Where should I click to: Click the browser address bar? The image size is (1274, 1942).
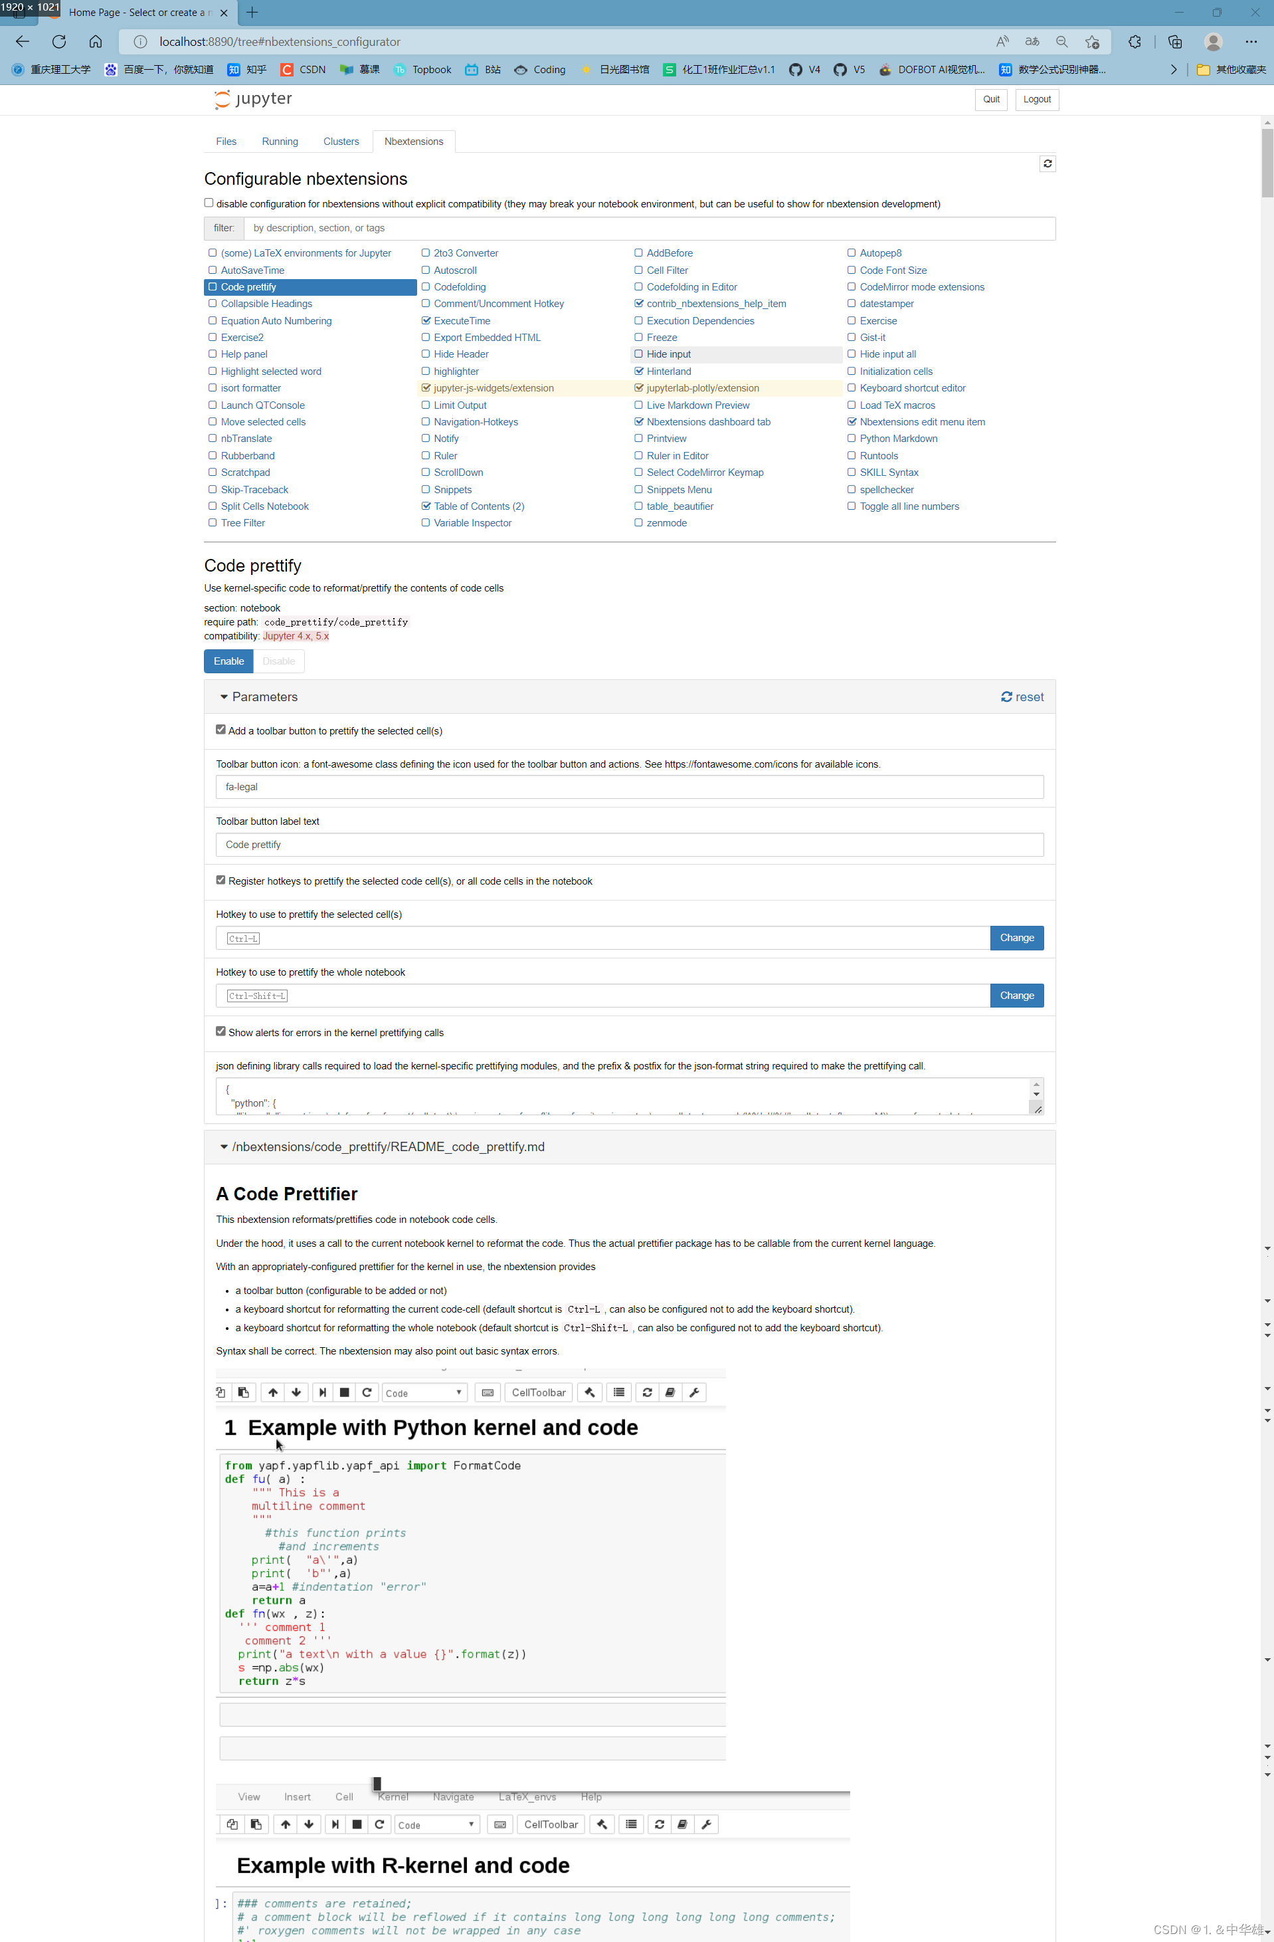tap(571, 42)
